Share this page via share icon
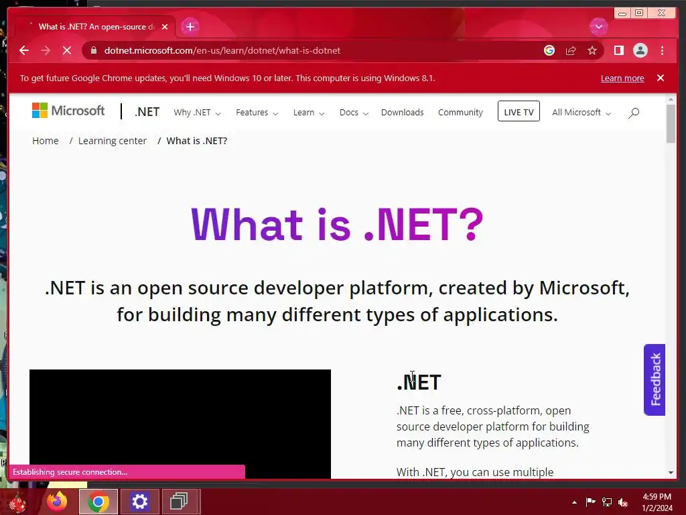The height and width of the screenshot is (515, 686). [x=571, y=50]
